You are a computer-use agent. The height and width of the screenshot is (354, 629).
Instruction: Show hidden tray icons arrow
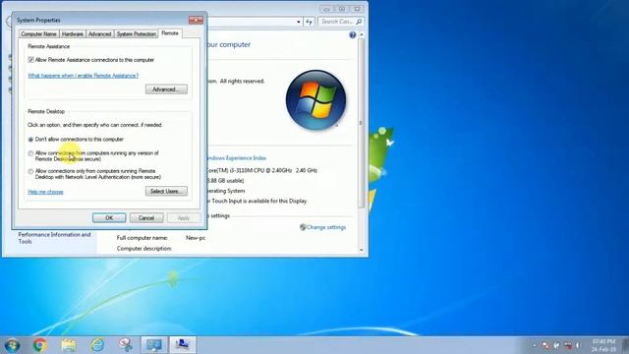click(535, 345)
